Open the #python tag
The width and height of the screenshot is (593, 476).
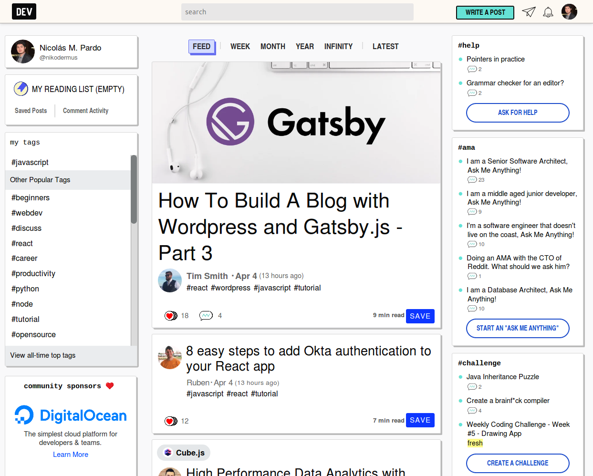point(25,289)
